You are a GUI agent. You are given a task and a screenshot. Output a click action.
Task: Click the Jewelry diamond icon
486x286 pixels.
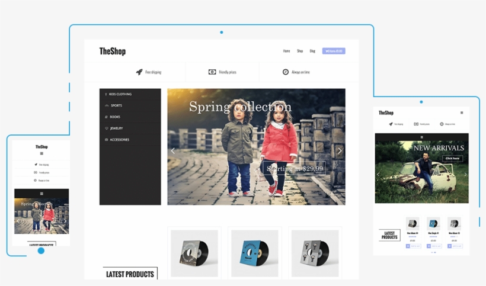106,128
